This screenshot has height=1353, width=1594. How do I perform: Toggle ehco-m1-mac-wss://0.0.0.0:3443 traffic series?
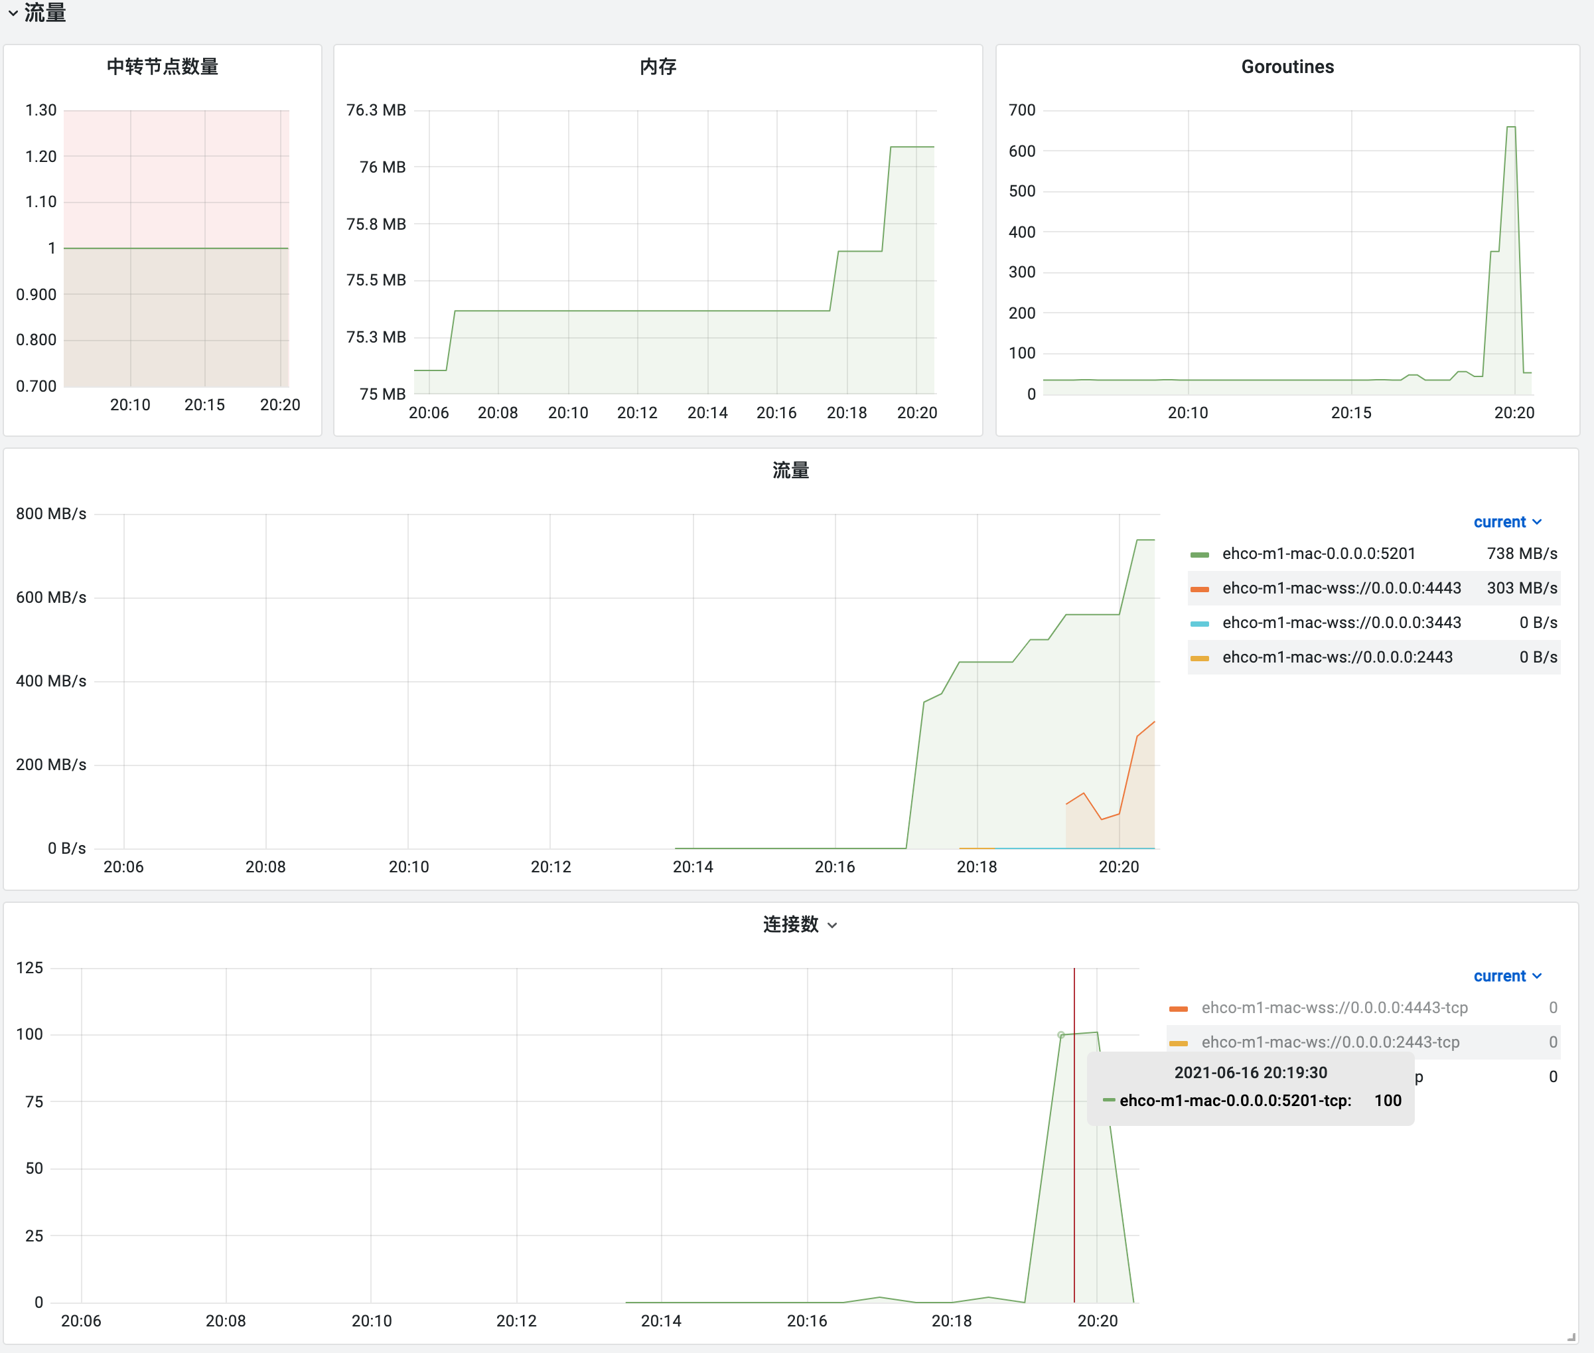(1341, 623)
